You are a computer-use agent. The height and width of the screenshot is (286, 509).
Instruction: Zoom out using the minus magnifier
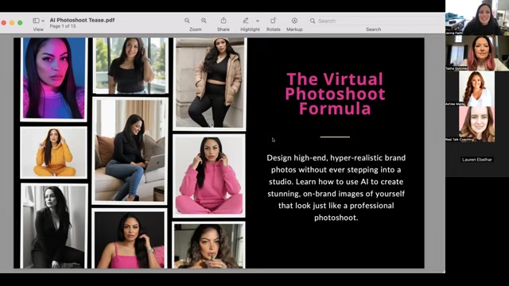[x=187, y=21]
